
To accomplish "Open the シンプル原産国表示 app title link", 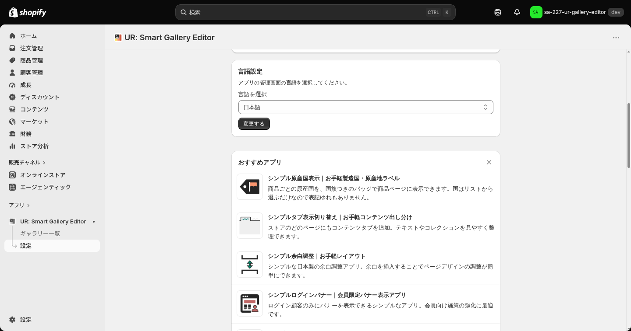I will coord(334,178).
